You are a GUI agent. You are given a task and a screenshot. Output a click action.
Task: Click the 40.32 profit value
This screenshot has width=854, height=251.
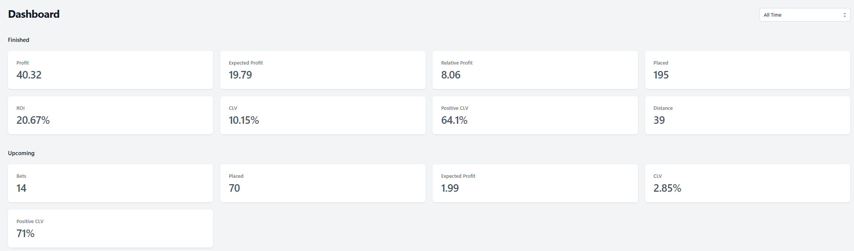[x=29, y=75]
